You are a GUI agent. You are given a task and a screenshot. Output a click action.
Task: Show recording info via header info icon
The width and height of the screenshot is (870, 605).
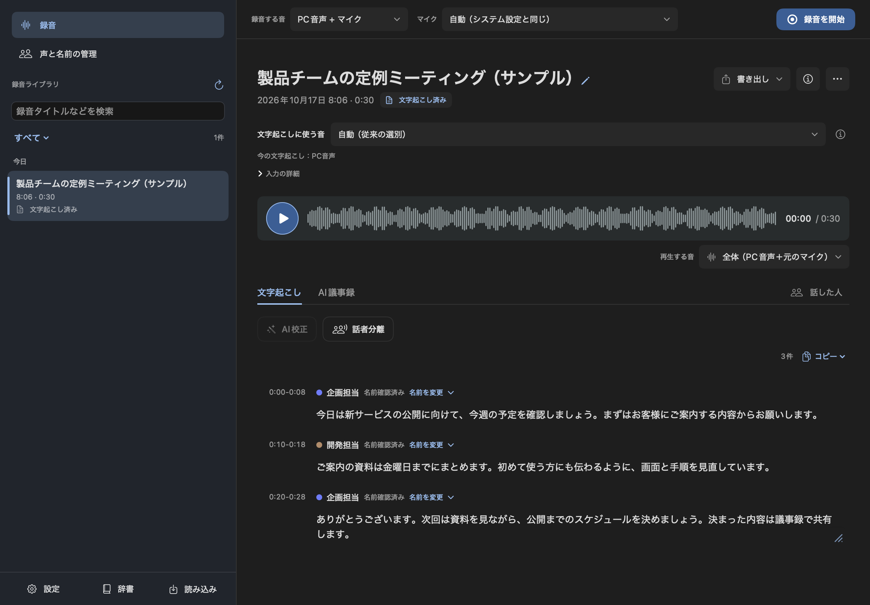pos(807,79)
